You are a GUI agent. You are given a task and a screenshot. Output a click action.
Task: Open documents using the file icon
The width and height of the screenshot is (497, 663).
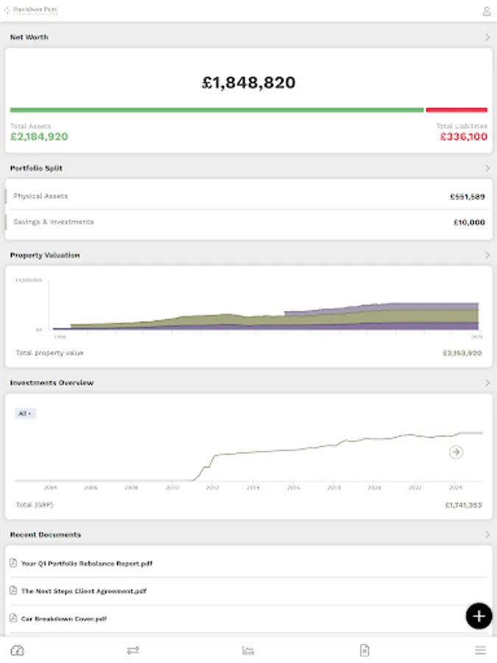[364, 650]
